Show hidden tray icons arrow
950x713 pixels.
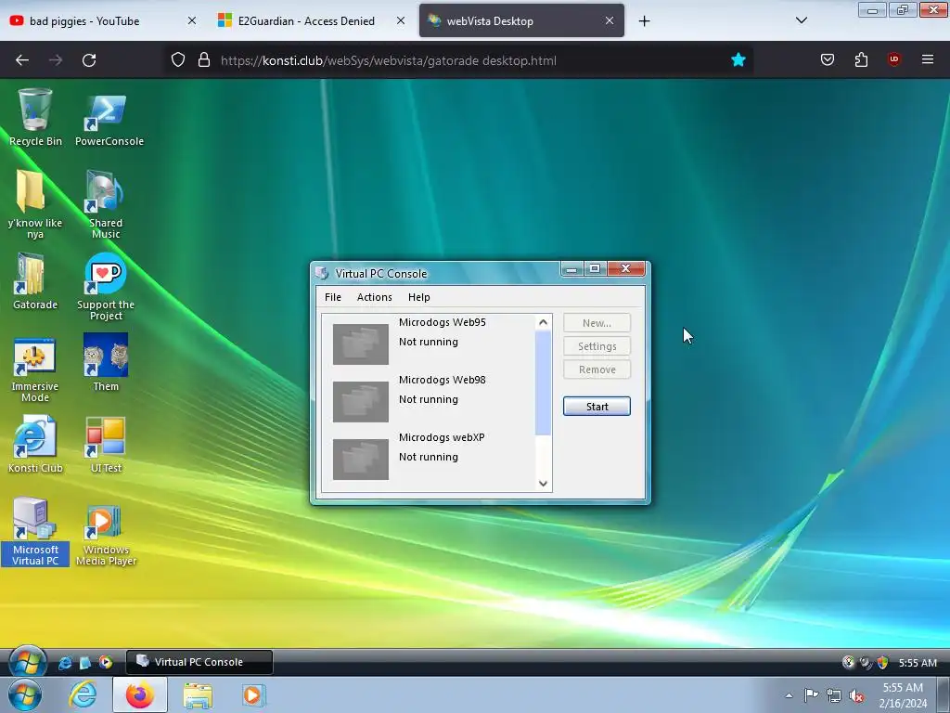pyautogui.click(x=789, y=695)
